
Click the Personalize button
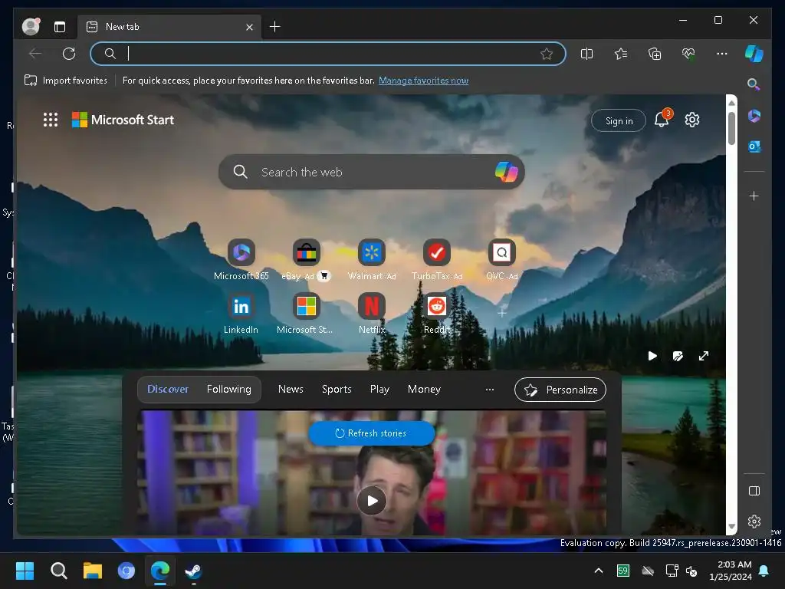pos(560,390)
